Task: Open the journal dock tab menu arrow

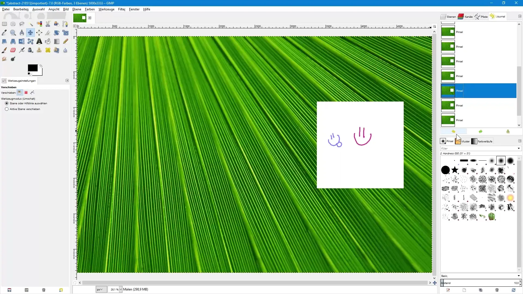Action: point(520,16)
